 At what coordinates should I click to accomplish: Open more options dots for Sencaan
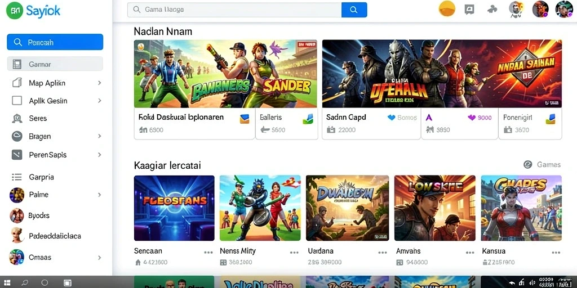click(x=208, y=253)
